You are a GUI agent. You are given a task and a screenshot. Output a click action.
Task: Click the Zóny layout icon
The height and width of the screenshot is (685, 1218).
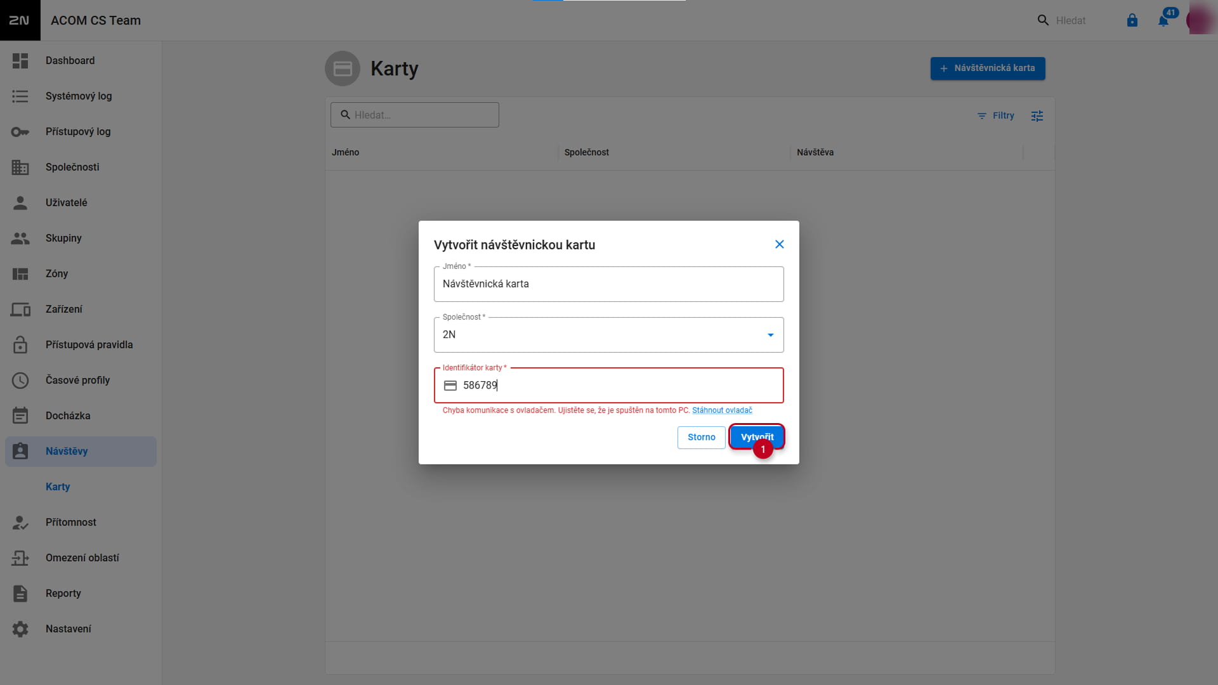click(x=20, y=274)
